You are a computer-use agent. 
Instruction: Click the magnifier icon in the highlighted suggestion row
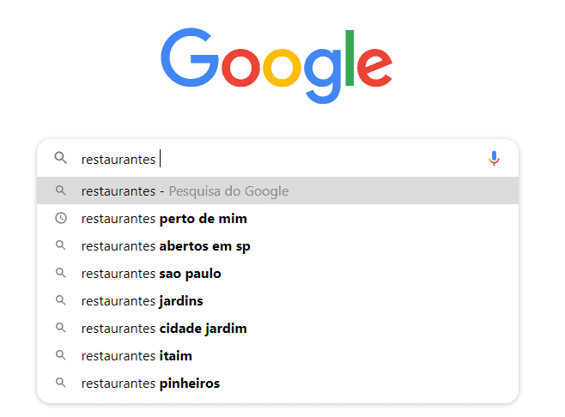point(60,190)
